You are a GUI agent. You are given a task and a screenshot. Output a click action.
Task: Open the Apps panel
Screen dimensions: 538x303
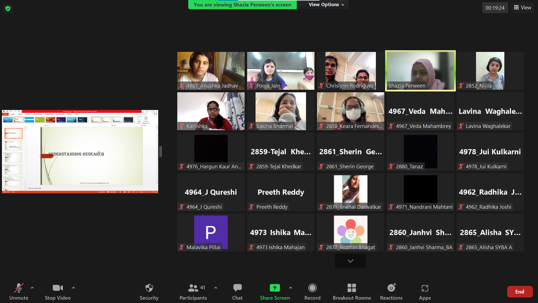(425, 291)
